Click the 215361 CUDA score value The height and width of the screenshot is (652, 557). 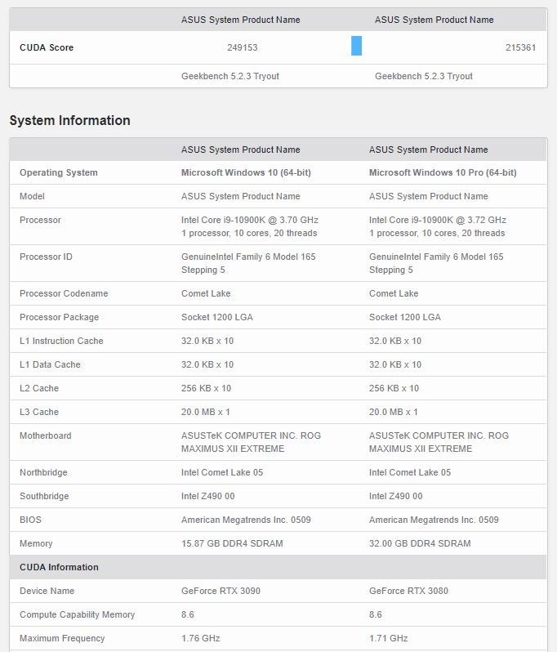520,47
